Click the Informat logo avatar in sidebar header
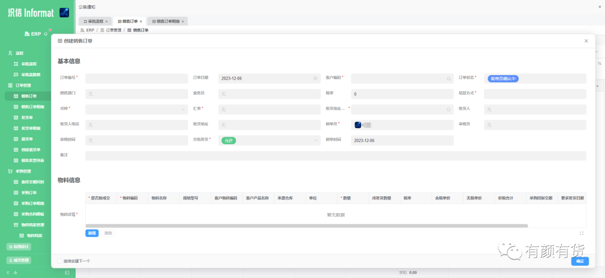The height and width of the screenshot is (278, 605). (x=64, y=12)
